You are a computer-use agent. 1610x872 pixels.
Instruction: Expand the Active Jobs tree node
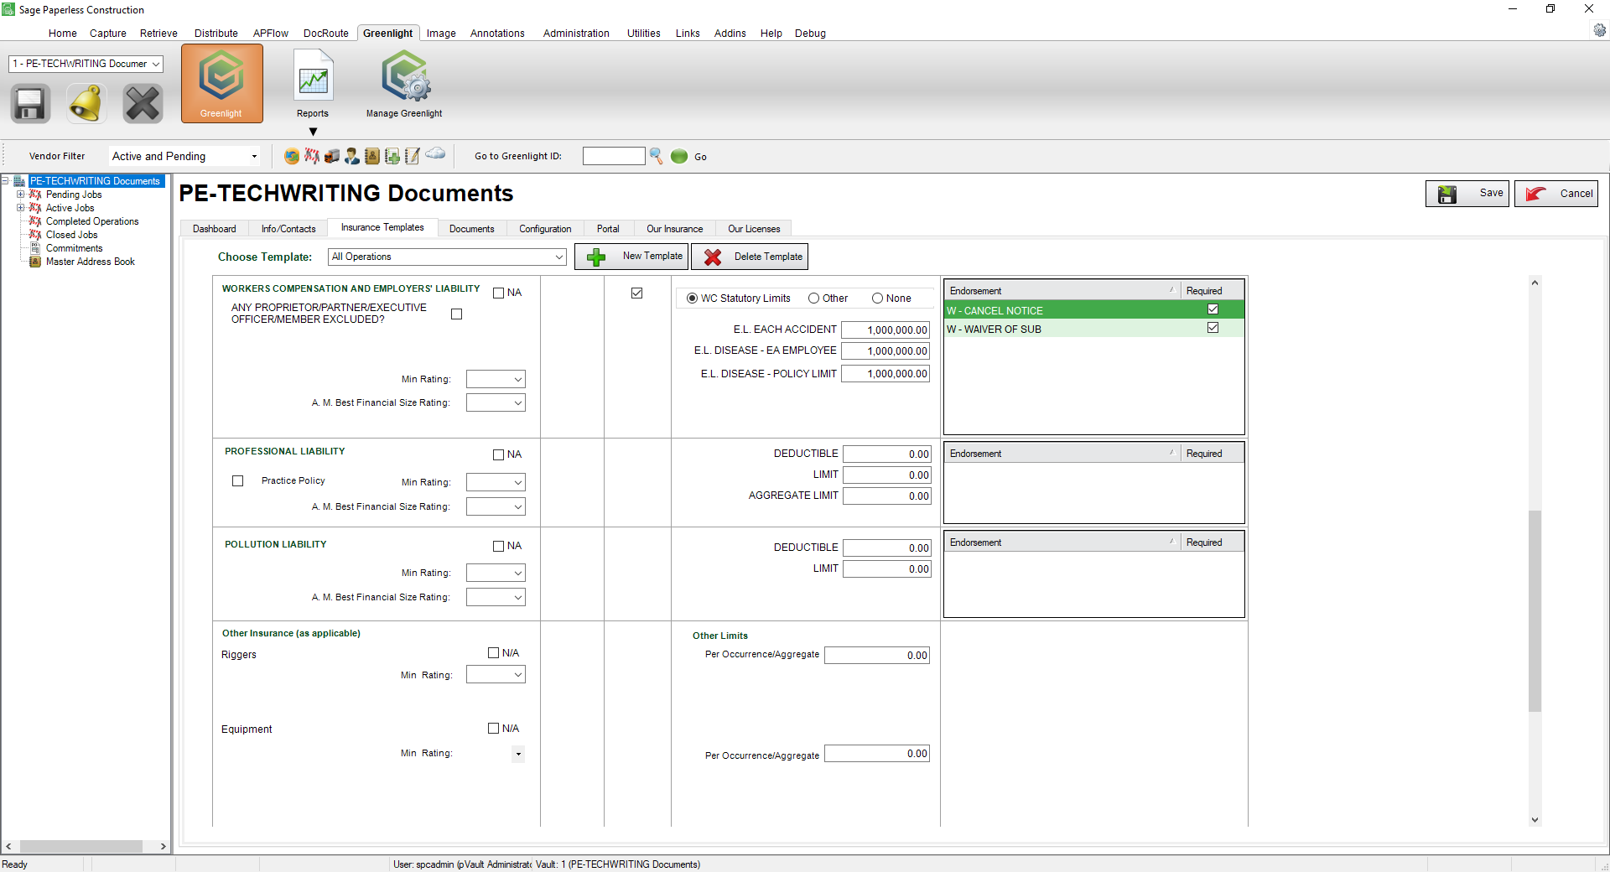[20, 208]
